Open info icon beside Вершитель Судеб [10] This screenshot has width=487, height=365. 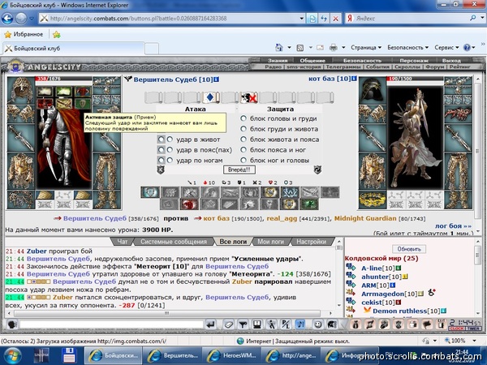(x=216, y=79)
